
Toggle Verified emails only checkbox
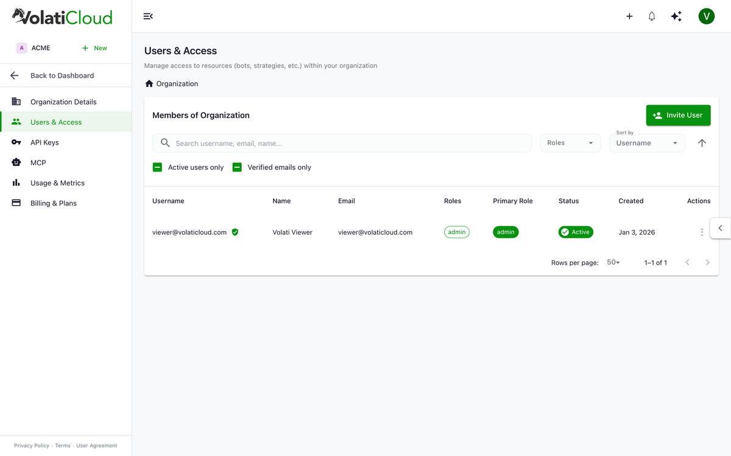(x=238, y=167)
